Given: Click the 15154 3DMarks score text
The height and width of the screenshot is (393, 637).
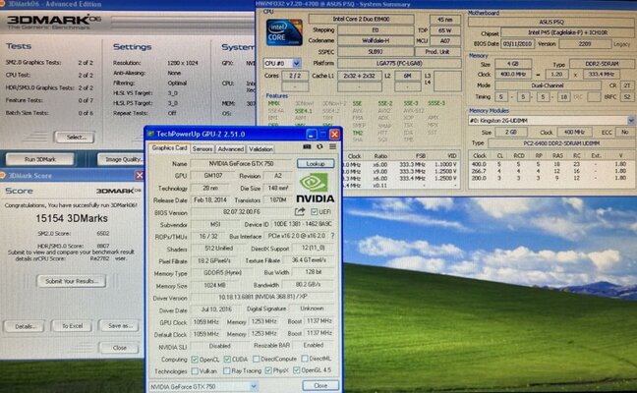Looking at the screenshot, I should tap(72, 218).
